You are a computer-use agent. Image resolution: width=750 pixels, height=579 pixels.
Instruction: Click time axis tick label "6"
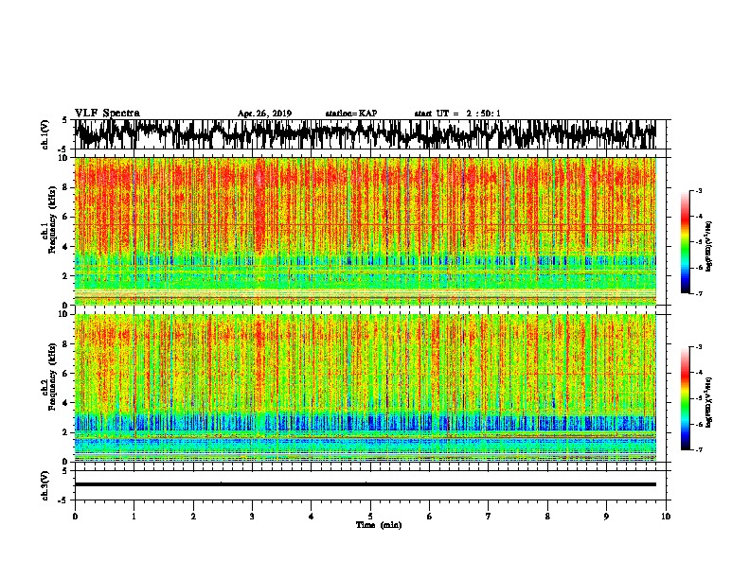click(x=430, y=517)
